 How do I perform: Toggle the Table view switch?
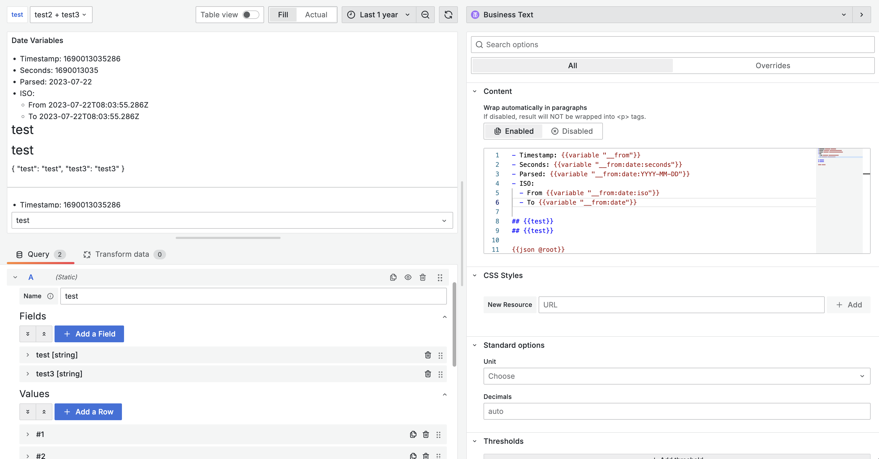251,15
